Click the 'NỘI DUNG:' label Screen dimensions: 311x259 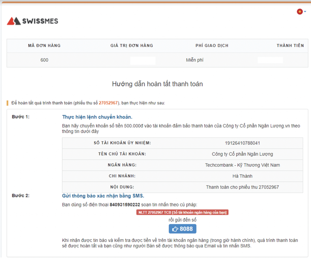pos(122,187)
